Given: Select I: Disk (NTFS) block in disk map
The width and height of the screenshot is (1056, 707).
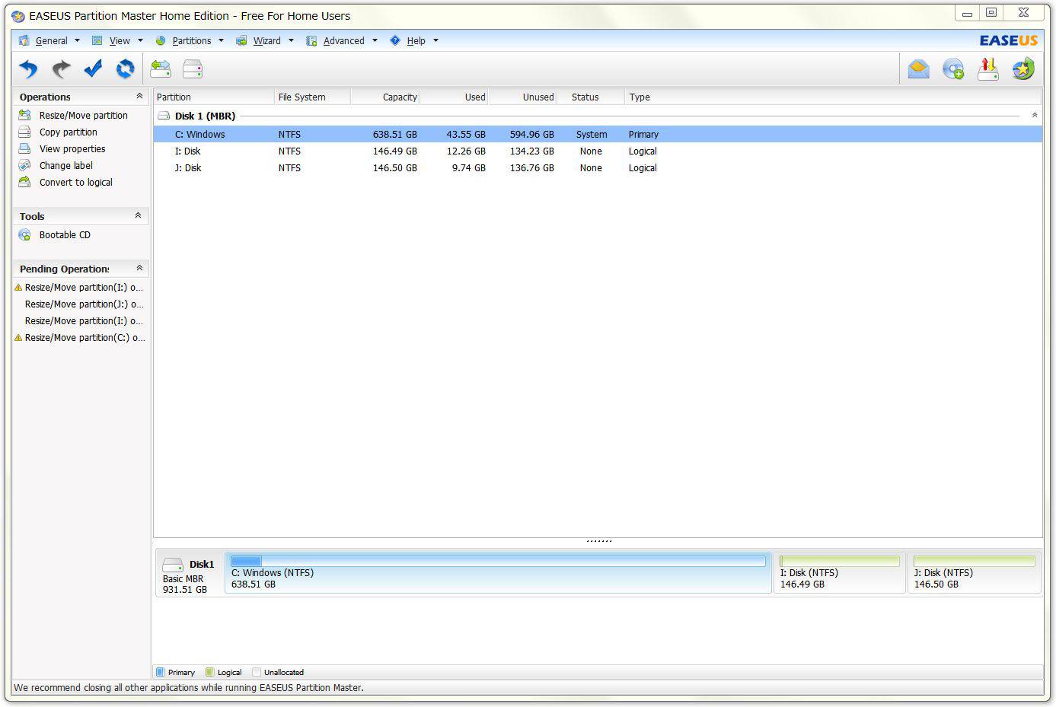Looking at the screenshot, I should [x=840, y=572].
